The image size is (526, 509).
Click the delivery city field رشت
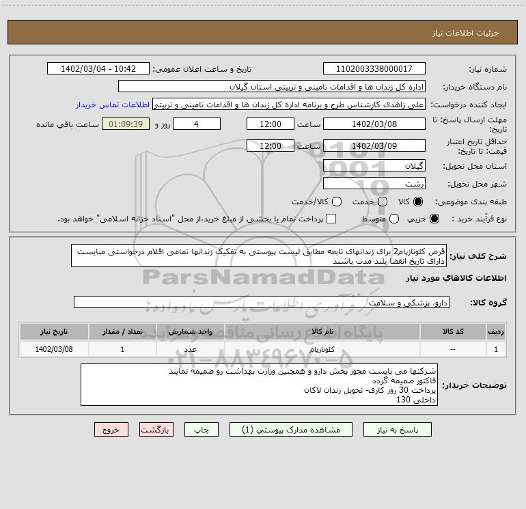tap(374, 183)
